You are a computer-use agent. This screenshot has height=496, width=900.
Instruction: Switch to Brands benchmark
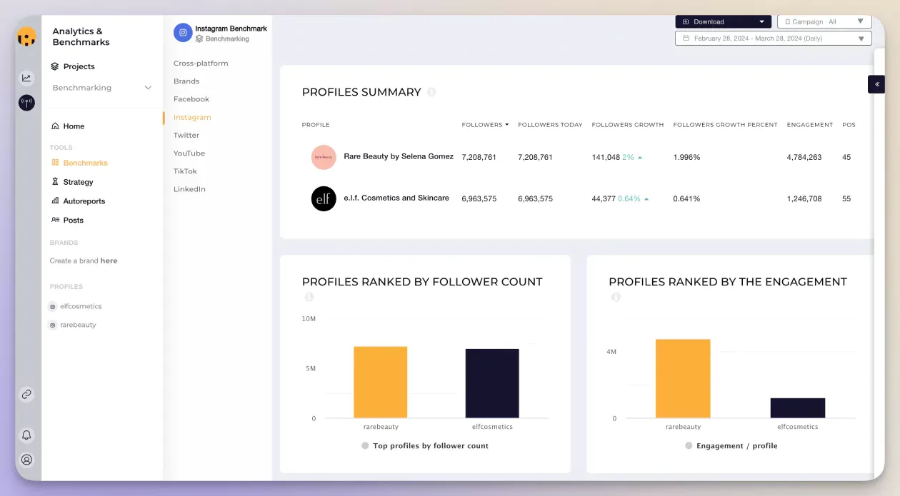pyautogui.click(x=186, y=81)
